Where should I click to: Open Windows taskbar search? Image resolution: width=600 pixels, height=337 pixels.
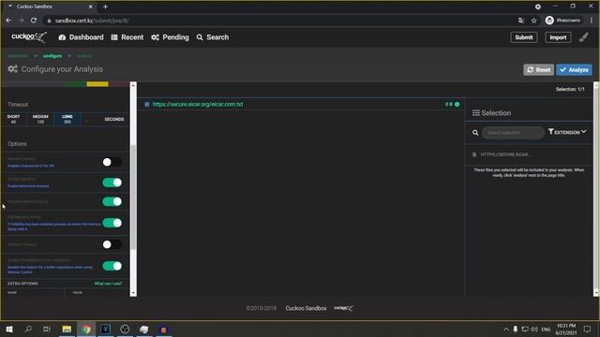pyautogui.click(x=28, y=329)
